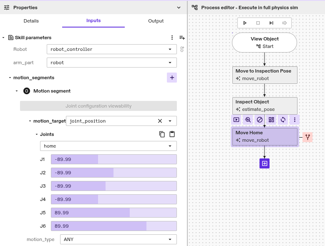The width and height of the screenshot is (325, 246).
Task: Click the add-parameter list icon beside Skill parameters
Action: 182,38
